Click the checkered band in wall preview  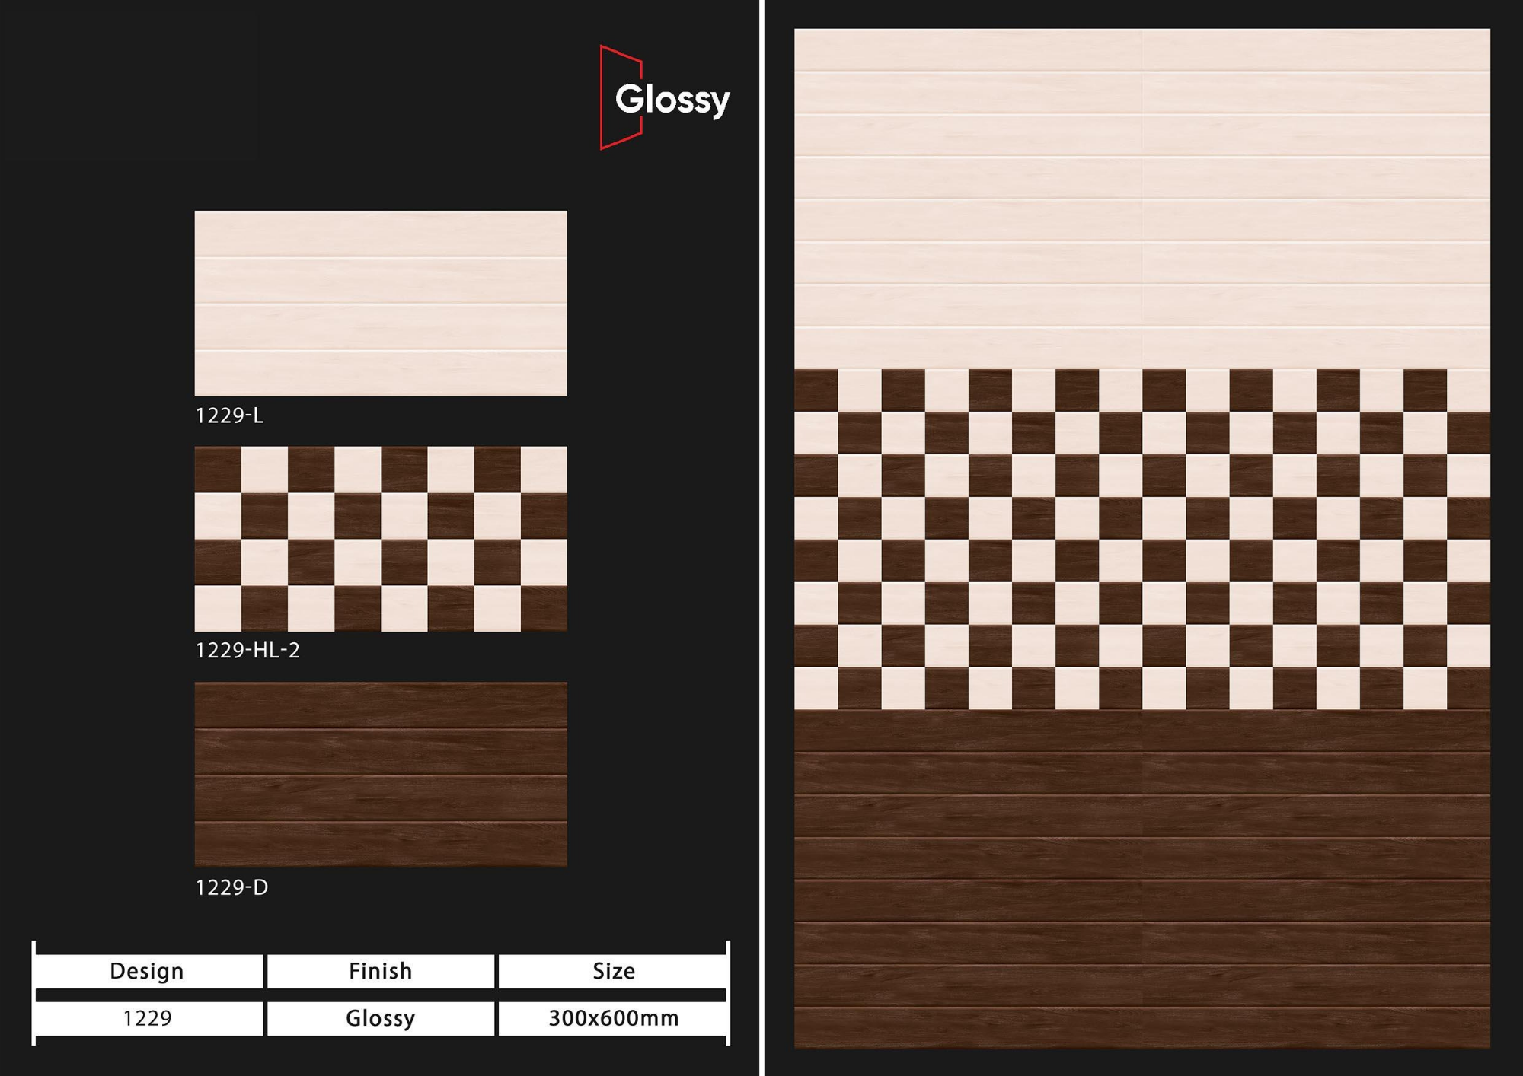pyautogui.click(x=1141, y=540)
